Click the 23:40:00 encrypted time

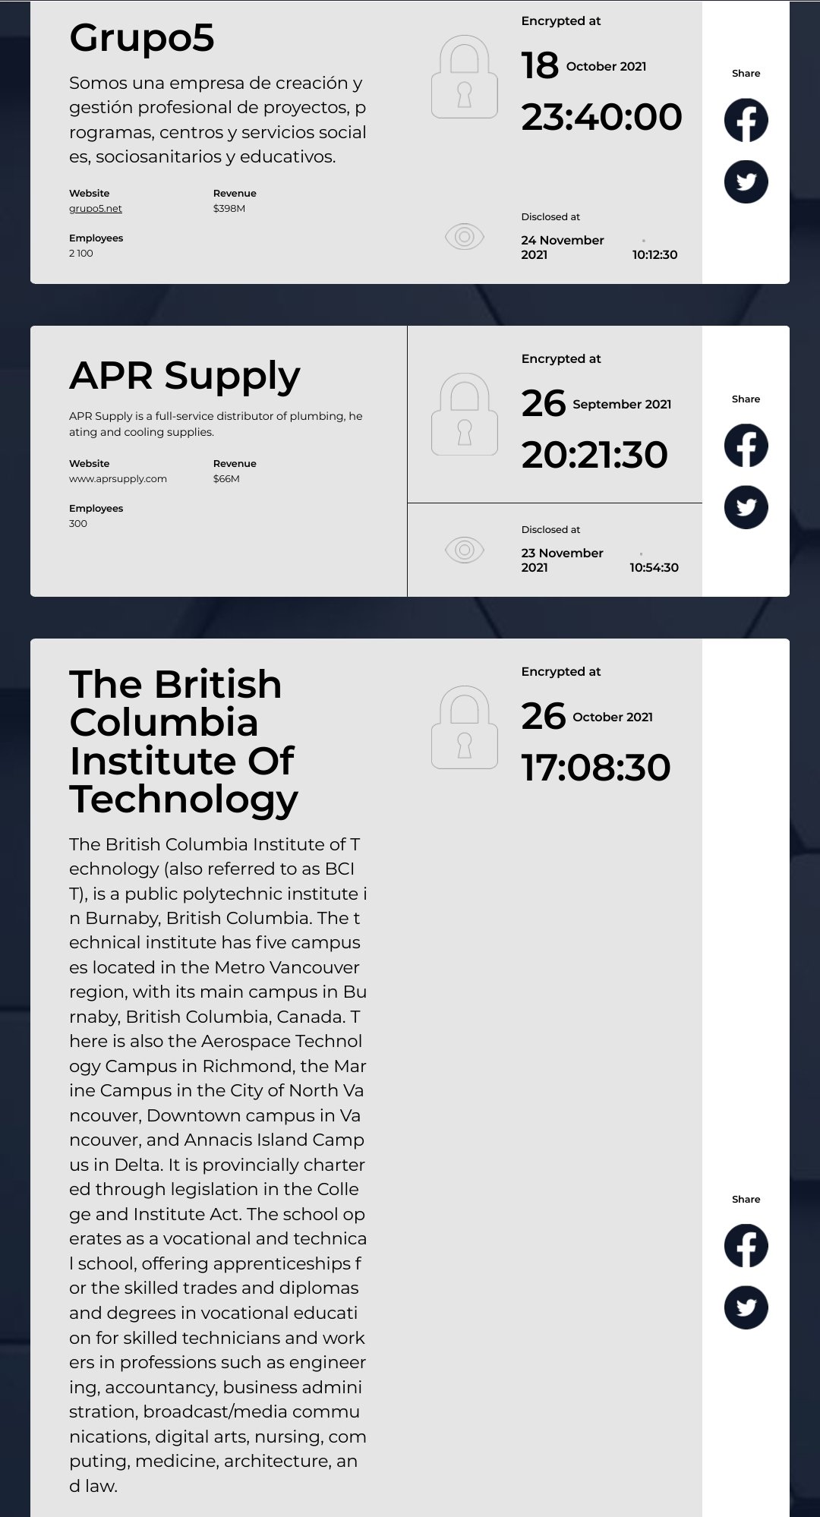pyautogui.click(x=601, y=117)
